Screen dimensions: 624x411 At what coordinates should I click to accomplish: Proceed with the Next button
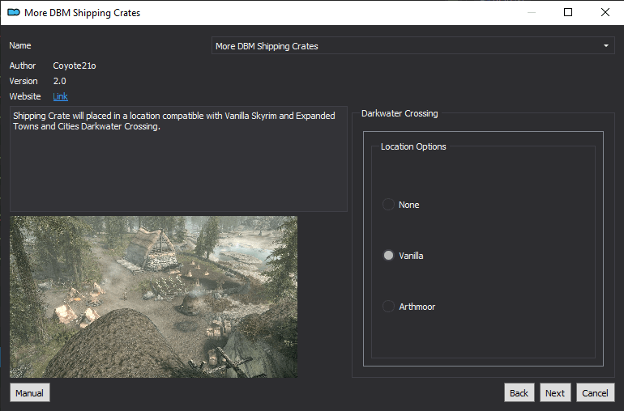555,392
